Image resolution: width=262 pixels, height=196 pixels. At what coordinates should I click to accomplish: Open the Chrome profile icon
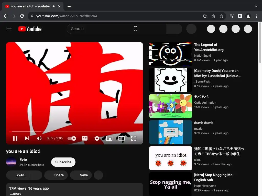(x=248, y=16)
